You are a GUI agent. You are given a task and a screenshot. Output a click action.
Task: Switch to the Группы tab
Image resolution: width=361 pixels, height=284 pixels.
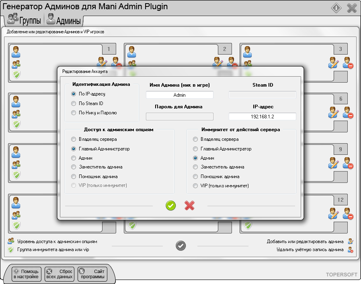click(24, 20)
